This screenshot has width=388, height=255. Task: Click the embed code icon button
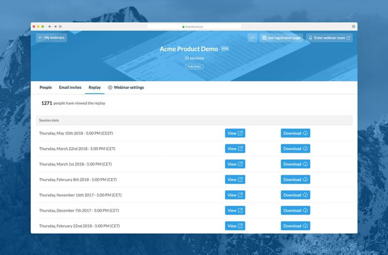252,38
